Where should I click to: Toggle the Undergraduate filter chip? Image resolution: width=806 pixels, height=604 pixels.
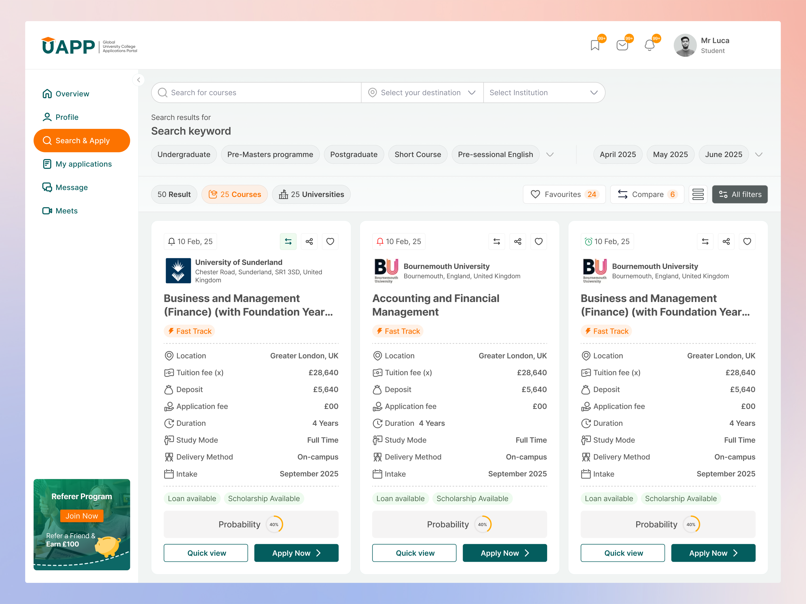(184, 154)
